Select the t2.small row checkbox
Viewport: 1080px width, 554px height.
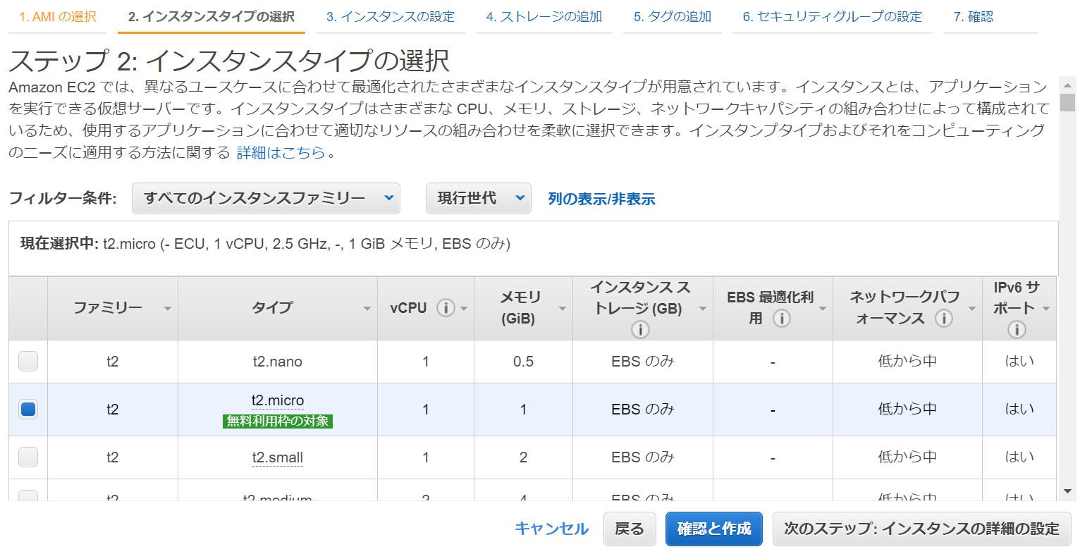click(x=28, y=457)
